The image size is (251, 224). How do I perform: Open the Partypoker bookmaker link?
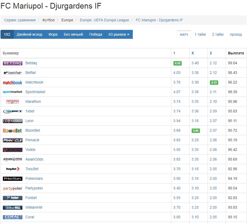pyautogui.click(x=34, y=188)
